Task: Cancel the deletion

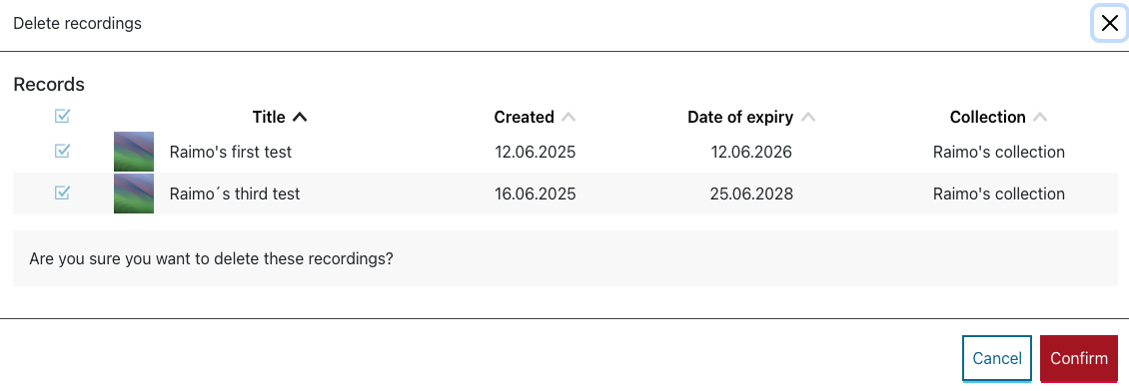Action: (x=996, y=358)
